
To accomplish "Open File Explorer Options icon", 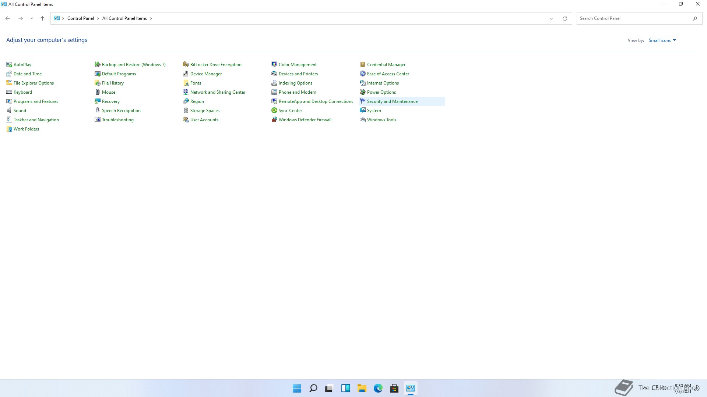I will 9,83.
